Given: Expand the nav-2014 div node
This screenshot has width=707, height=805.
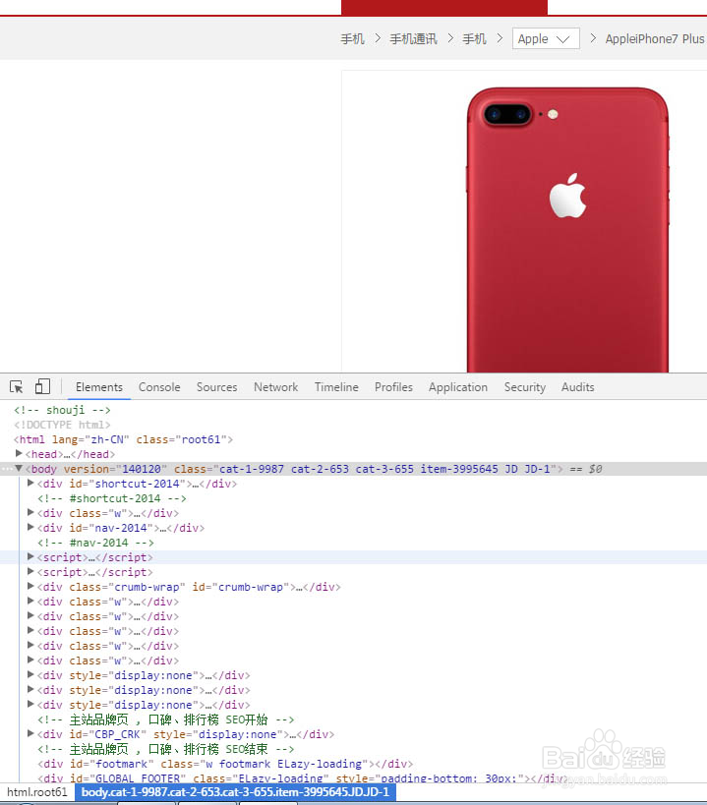Looking at the screenshot, I should 30,527.
